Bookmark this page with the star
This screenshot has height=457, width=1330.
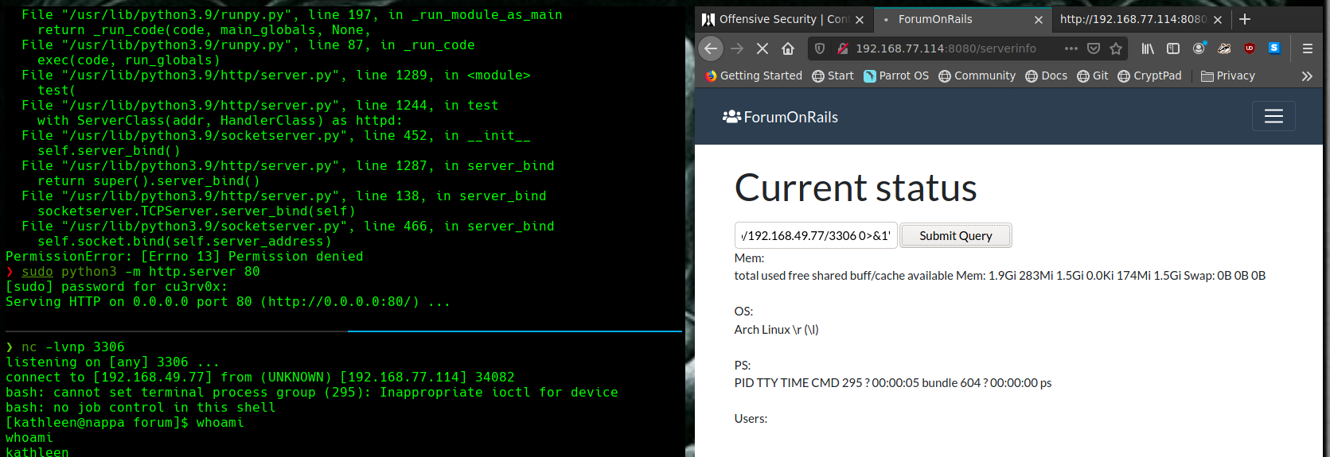(x=1116, y=48)
